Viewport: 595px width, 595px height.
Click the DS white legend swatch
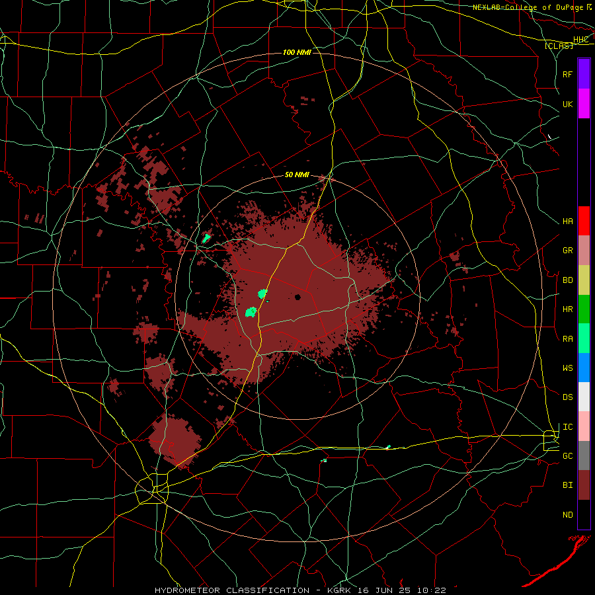[584, 397]
